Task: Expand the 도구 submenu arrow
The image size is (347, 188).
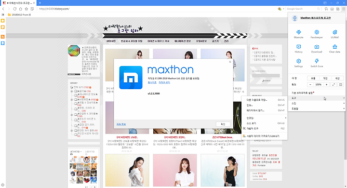Action: pyautogui.click(x=344, y=98)
